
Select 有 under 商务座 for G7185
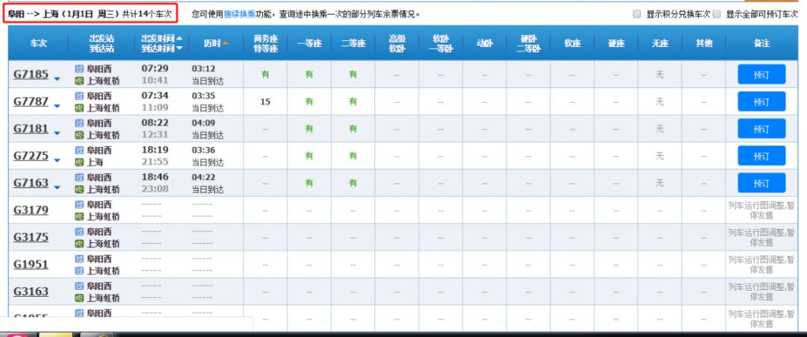click(x=265, y=75)
